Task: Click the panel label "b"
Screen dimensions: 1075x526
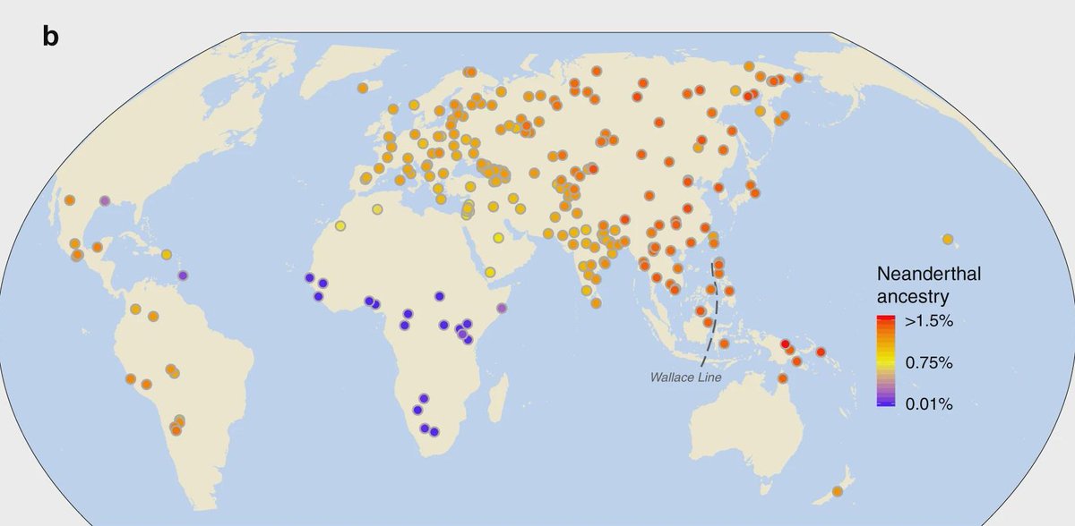Action: click(50, 37)
